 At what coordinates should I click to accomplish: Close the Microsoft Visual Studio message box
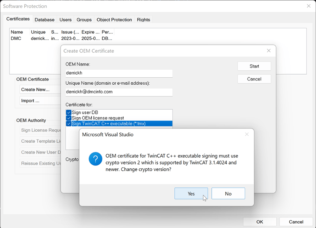click(x=247, y=134)
